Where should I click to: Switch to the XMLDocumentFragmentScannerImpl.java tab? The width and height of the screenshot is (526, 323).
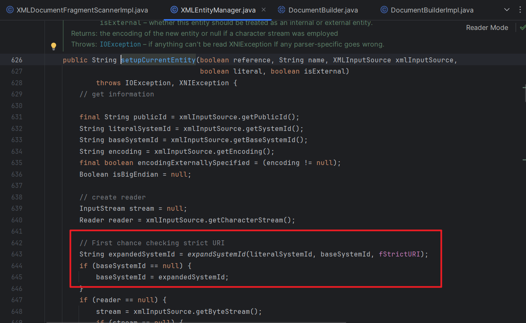(82, 10)
